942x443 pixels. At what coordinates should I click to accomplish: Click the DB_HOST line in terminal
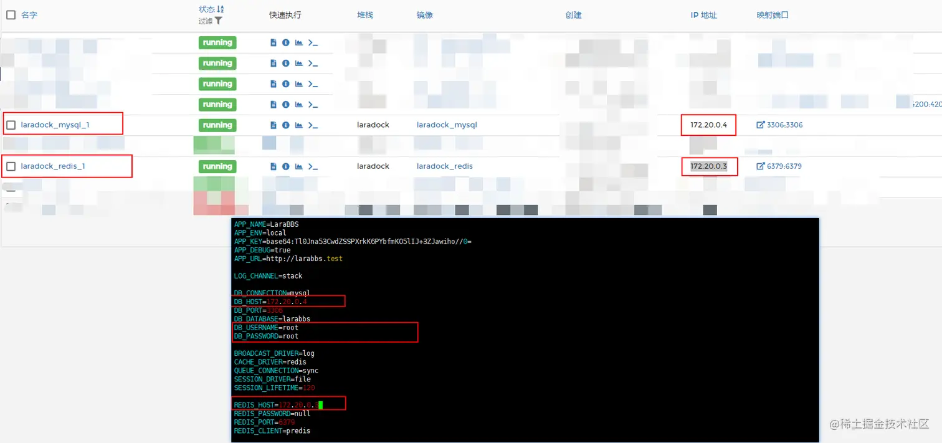271,302
